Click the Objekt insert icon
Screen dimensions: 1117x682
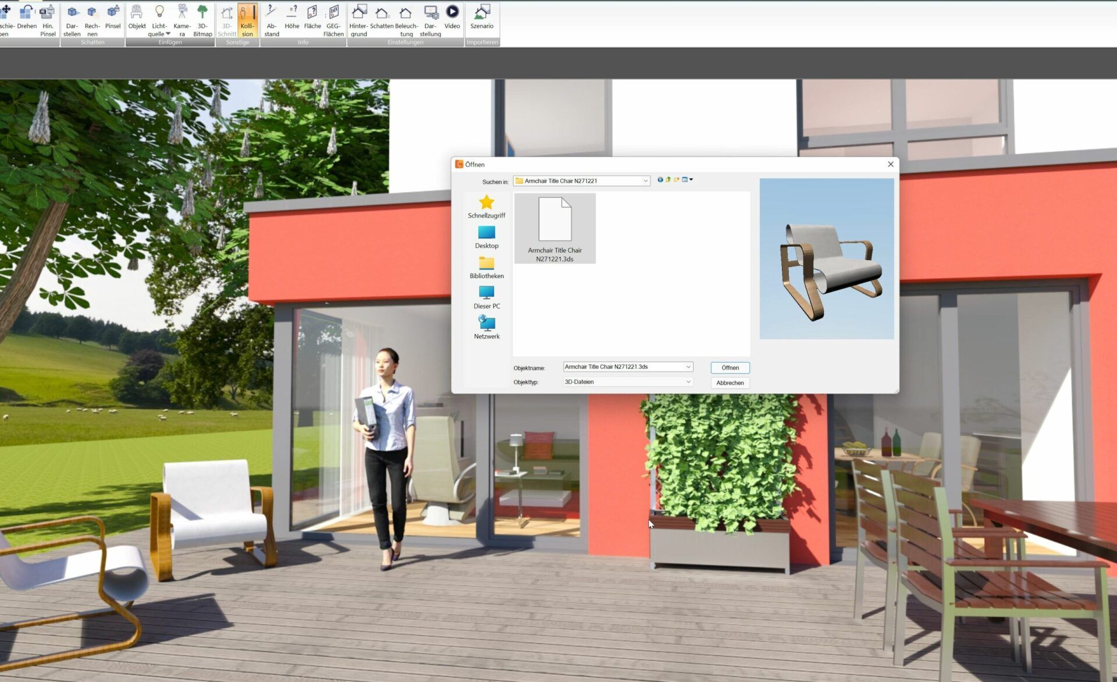pos(137,17)
